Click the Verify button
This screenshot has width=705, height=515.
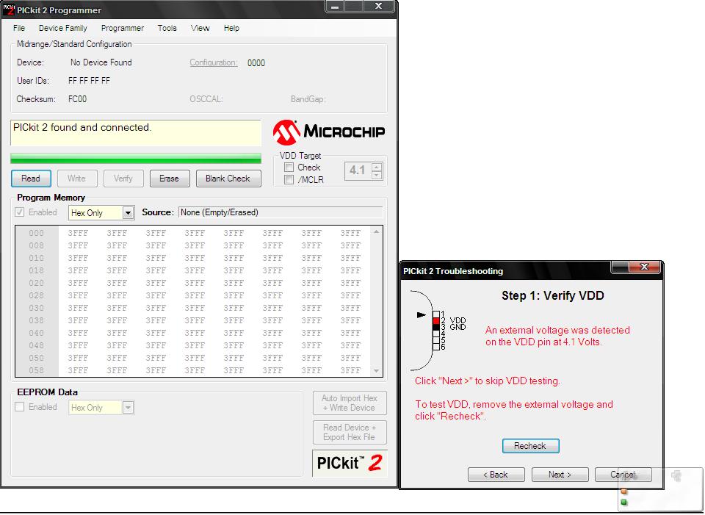[x=123, y=178]
